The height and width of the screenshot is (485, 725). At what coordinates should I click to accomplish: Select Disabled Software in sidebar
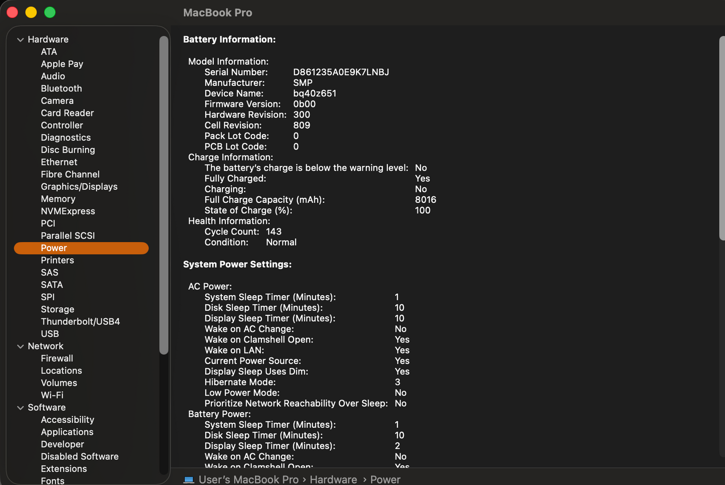coord(79,457)
